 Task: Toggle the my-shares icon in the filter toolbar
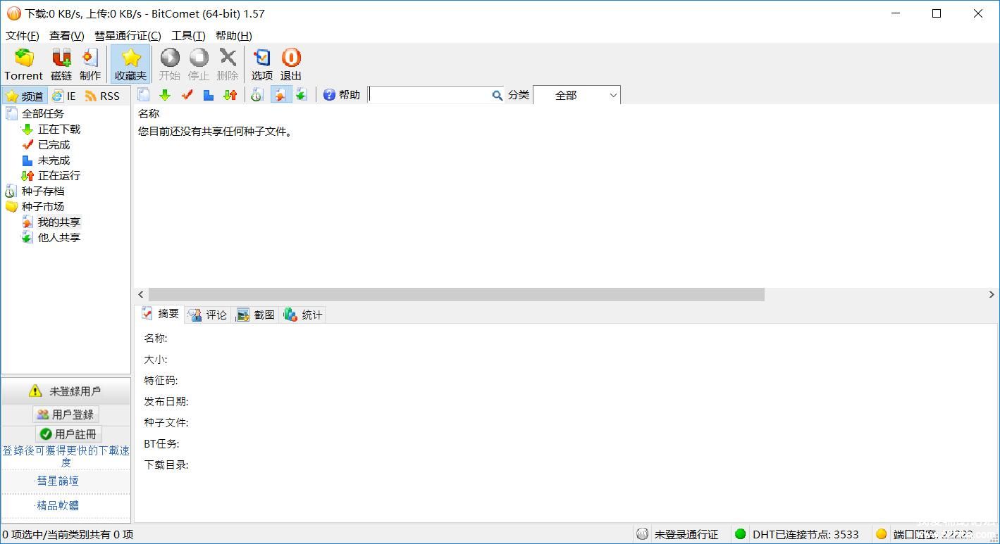point(280,95)
